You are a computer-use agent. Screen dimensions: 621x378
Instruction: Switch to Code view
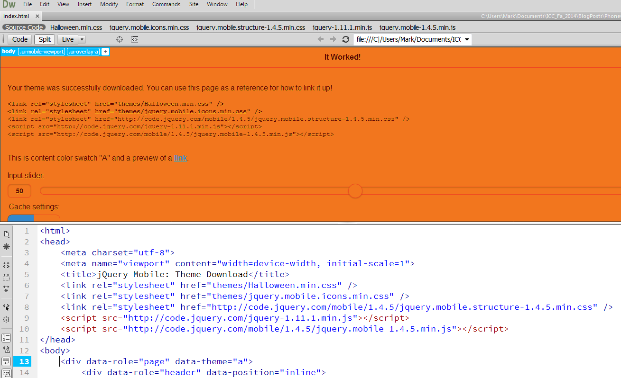tap(20, 39)
